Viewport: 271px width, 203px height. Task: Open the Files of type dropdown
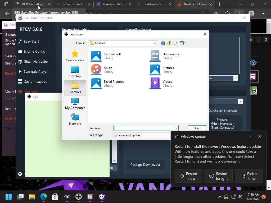142,135
